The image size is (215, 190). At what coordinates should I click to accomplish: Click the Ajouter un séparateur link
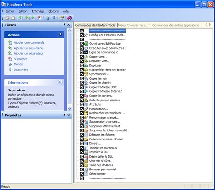[28, 53]
